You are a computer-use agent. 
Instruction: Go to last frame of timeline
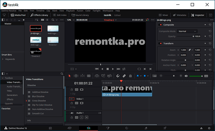(x=118, y=69)
